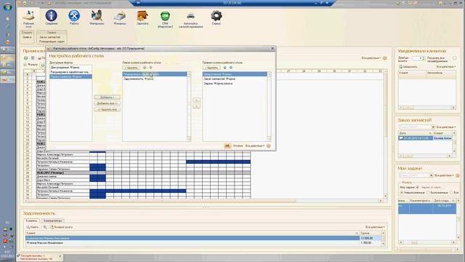Click the Windows Start orb

tap(7, 7)
